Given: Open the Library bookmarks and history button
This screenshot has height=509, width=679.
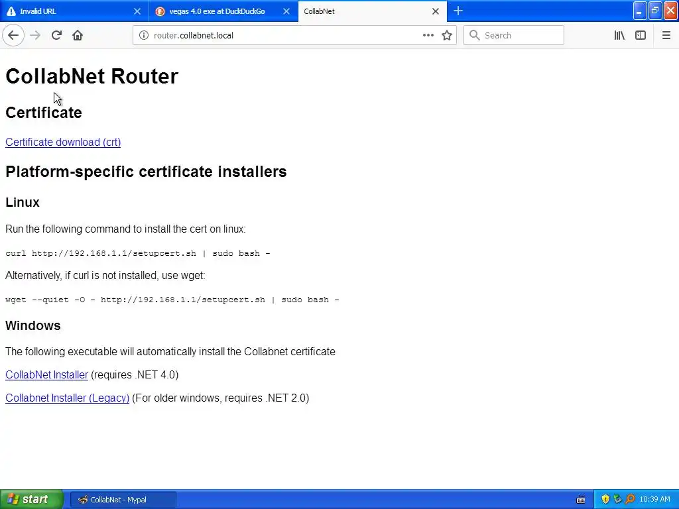Looking at the screenshot, I should [619, 36].
